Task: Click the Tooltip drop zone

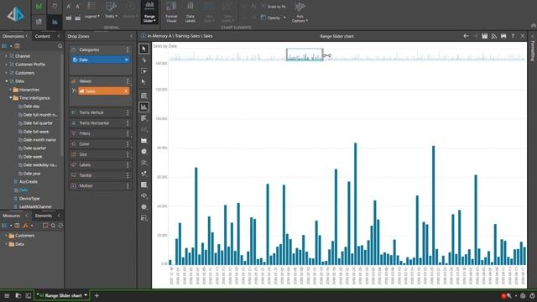Action: (101, 175)
